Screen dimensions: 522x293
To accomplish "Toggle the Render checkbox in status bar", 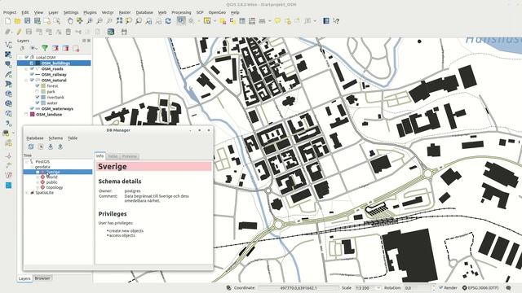I will tap(440, 287).
